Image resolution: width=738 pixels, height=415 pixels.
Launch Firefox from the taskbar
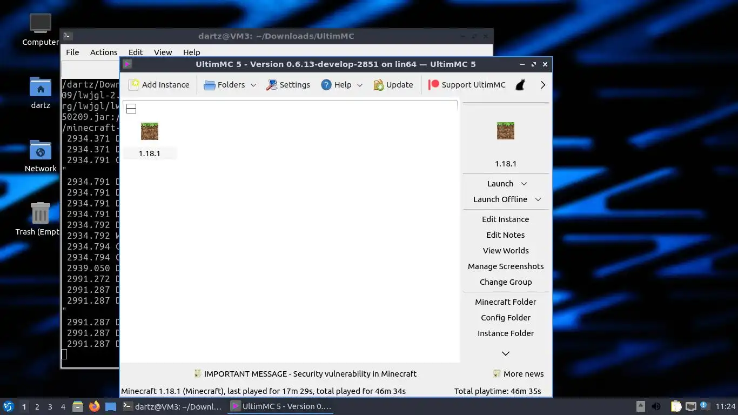coord(95,406)
